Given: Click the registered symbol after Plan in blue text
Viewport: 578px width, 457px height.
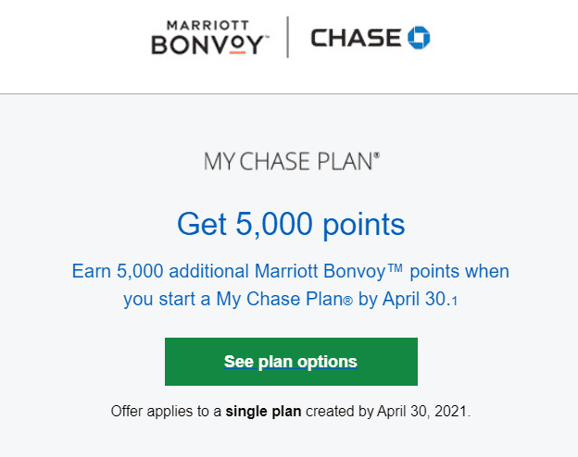Looking at the screenshot, I should click(x=348, y=302).
